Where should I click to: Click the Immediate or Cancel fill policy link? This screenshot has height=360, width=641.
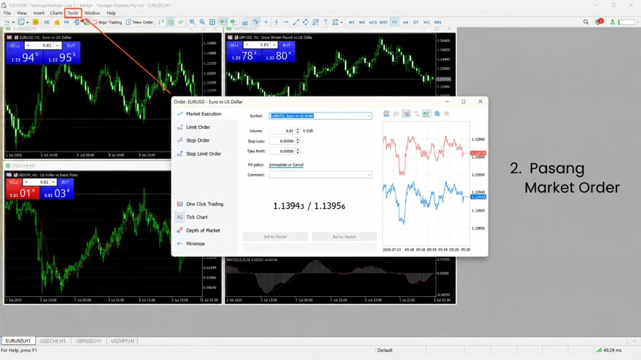pos(286,165)
